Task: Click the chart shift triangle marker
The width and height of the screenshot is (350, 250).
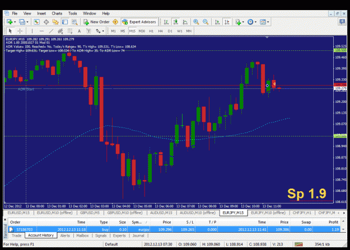Action: click(x=267, y=37)
